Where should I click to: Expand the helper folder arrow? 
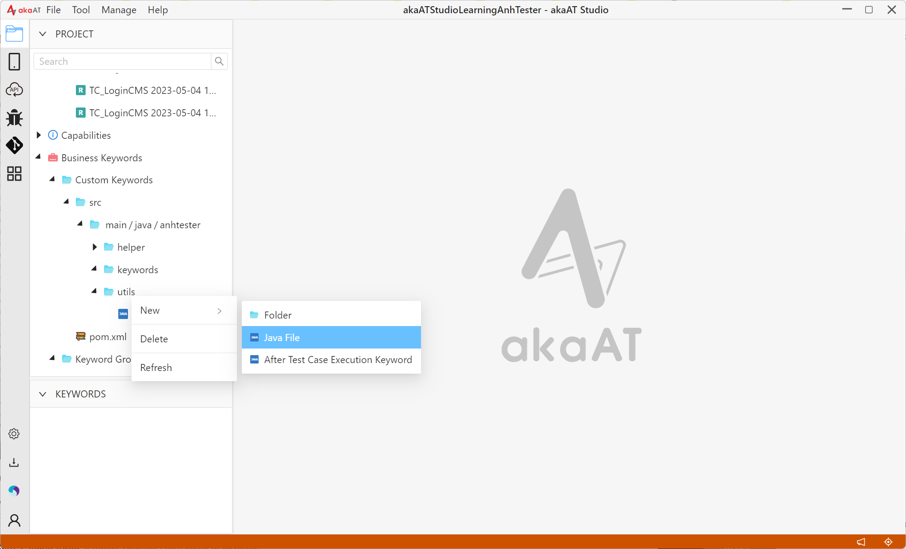coord(94,247)
